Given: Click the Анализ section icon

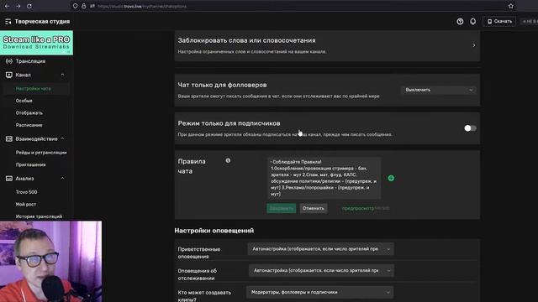Looking at the screenshot, I should coord(9,179).
